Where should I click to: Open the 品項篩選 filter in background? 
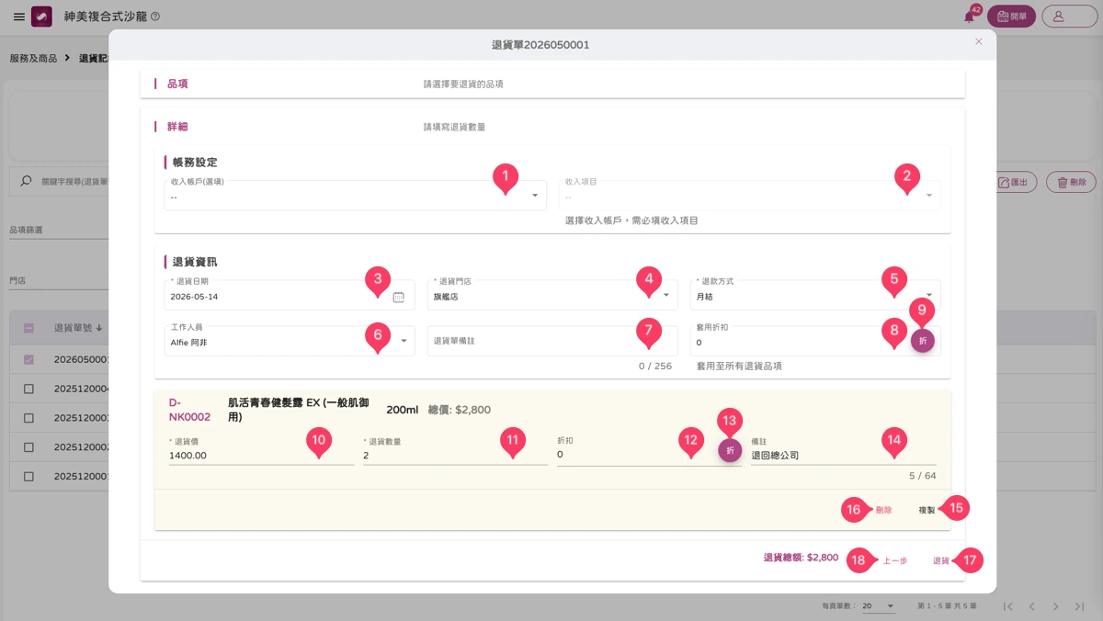(x=58, y=230)
